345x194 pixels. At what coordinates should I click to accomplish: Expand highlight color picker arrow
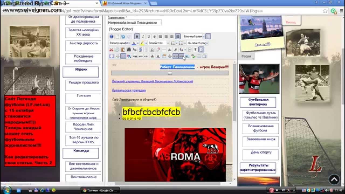146,43
